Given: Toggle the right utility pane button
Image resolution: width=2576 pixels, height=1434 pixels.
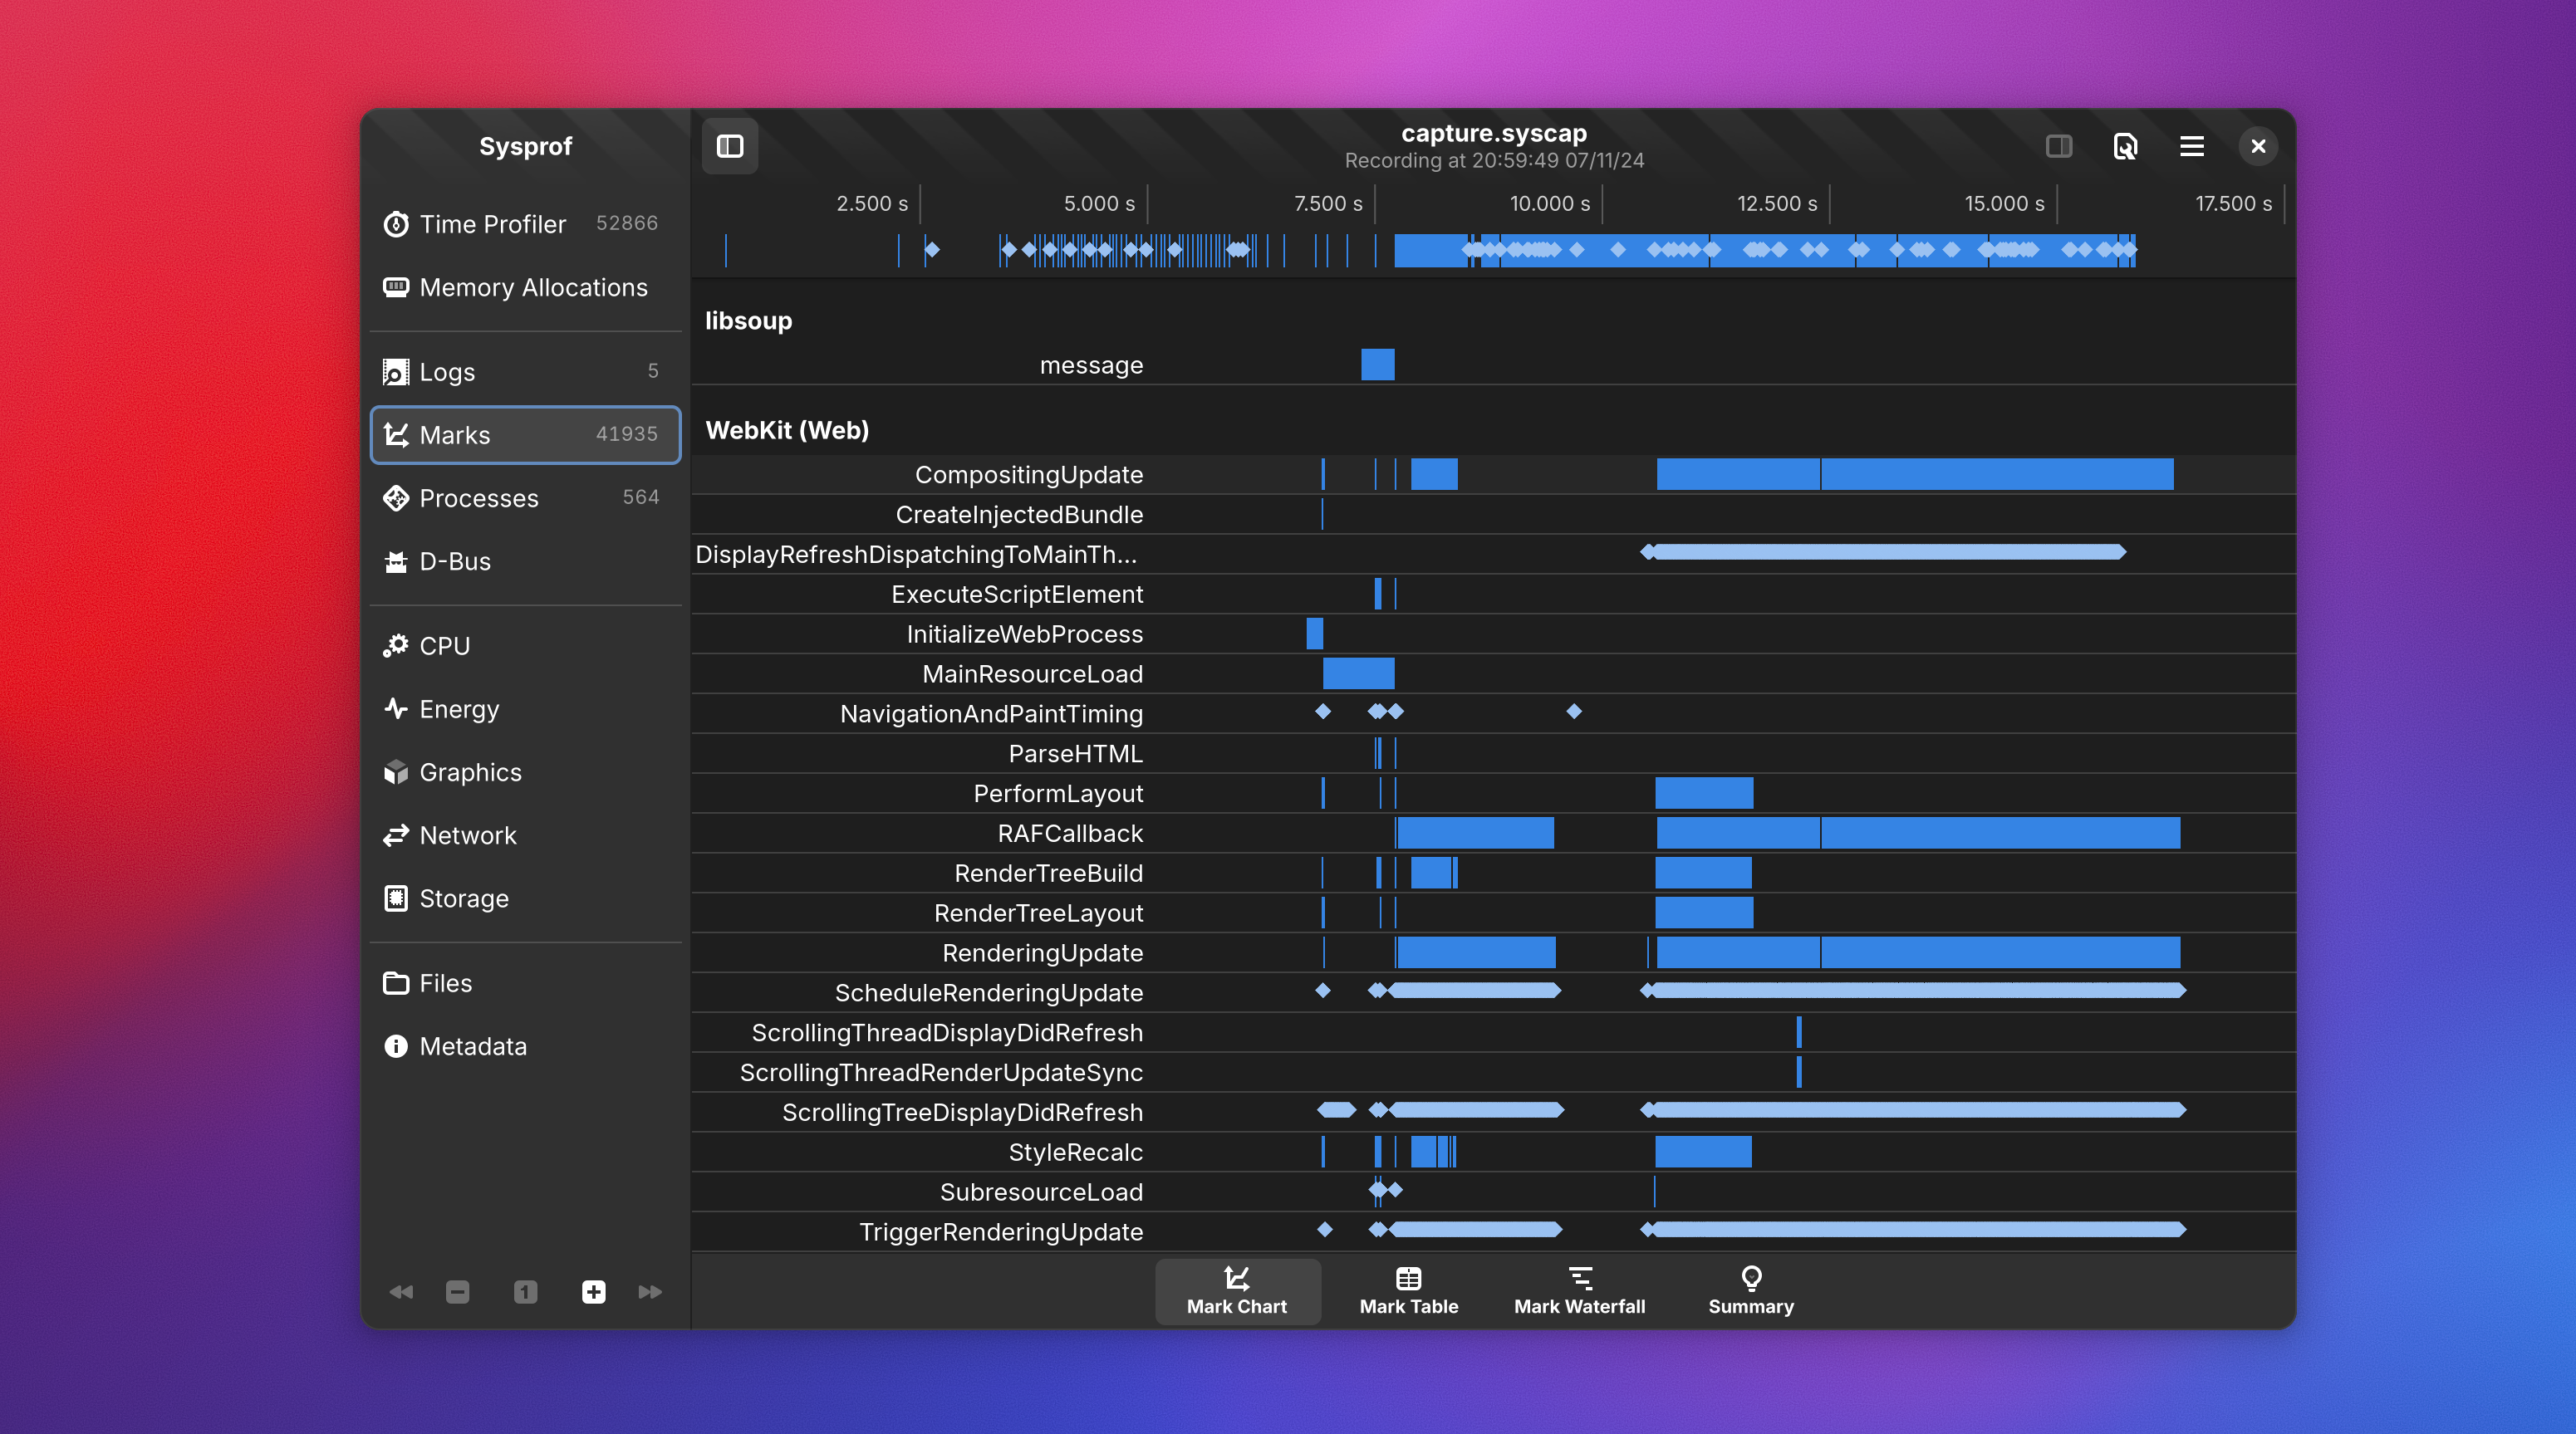Looking at the screenshot, I should tap(2058, 146).
